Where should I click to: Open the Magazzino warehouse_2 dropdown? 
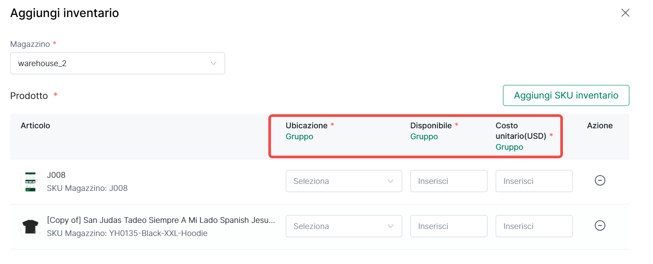coord(117,63)
